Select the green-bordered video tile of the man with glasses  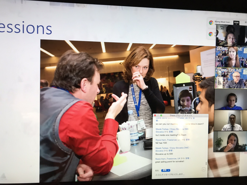click(x=231, y=78)
